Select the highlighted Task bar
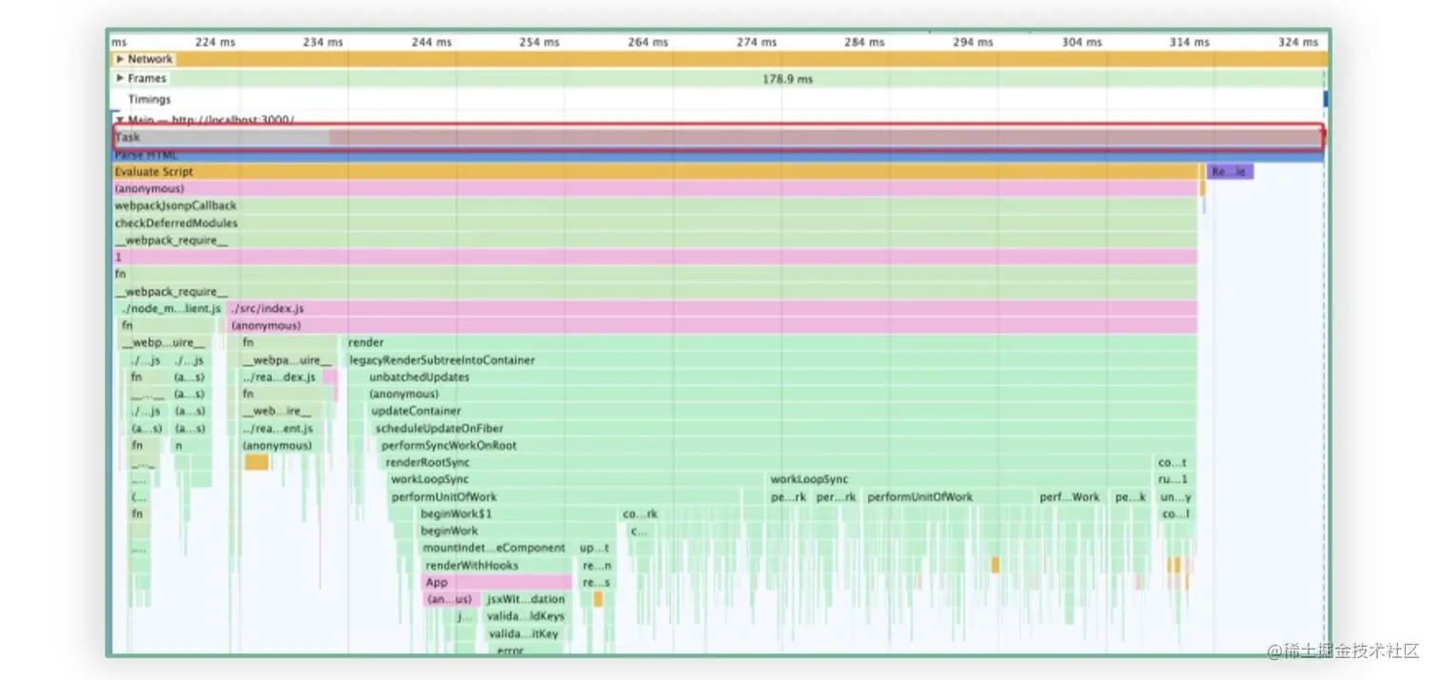 [x=719, y=137]
